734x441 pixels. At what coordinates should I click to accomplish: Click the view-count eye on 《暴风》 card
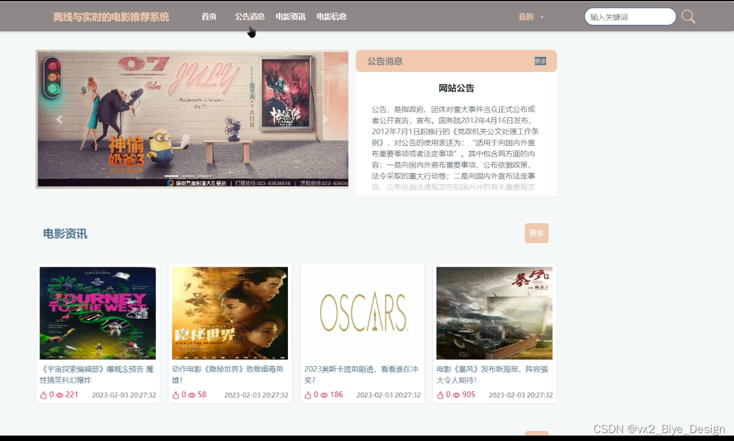456,395
